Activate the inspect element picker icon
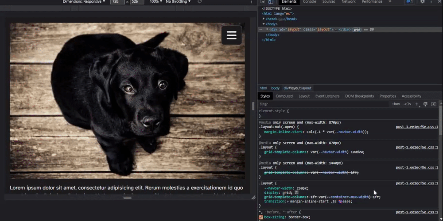Viewport: 443px width, 221px height. click(x=262, y=2)
